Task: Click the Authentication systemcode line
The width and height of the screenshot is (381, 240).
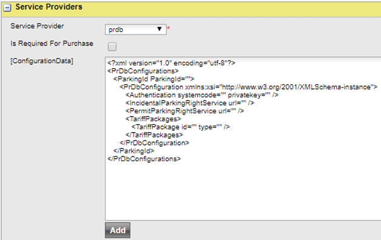Action: click(x=202, y=95)
